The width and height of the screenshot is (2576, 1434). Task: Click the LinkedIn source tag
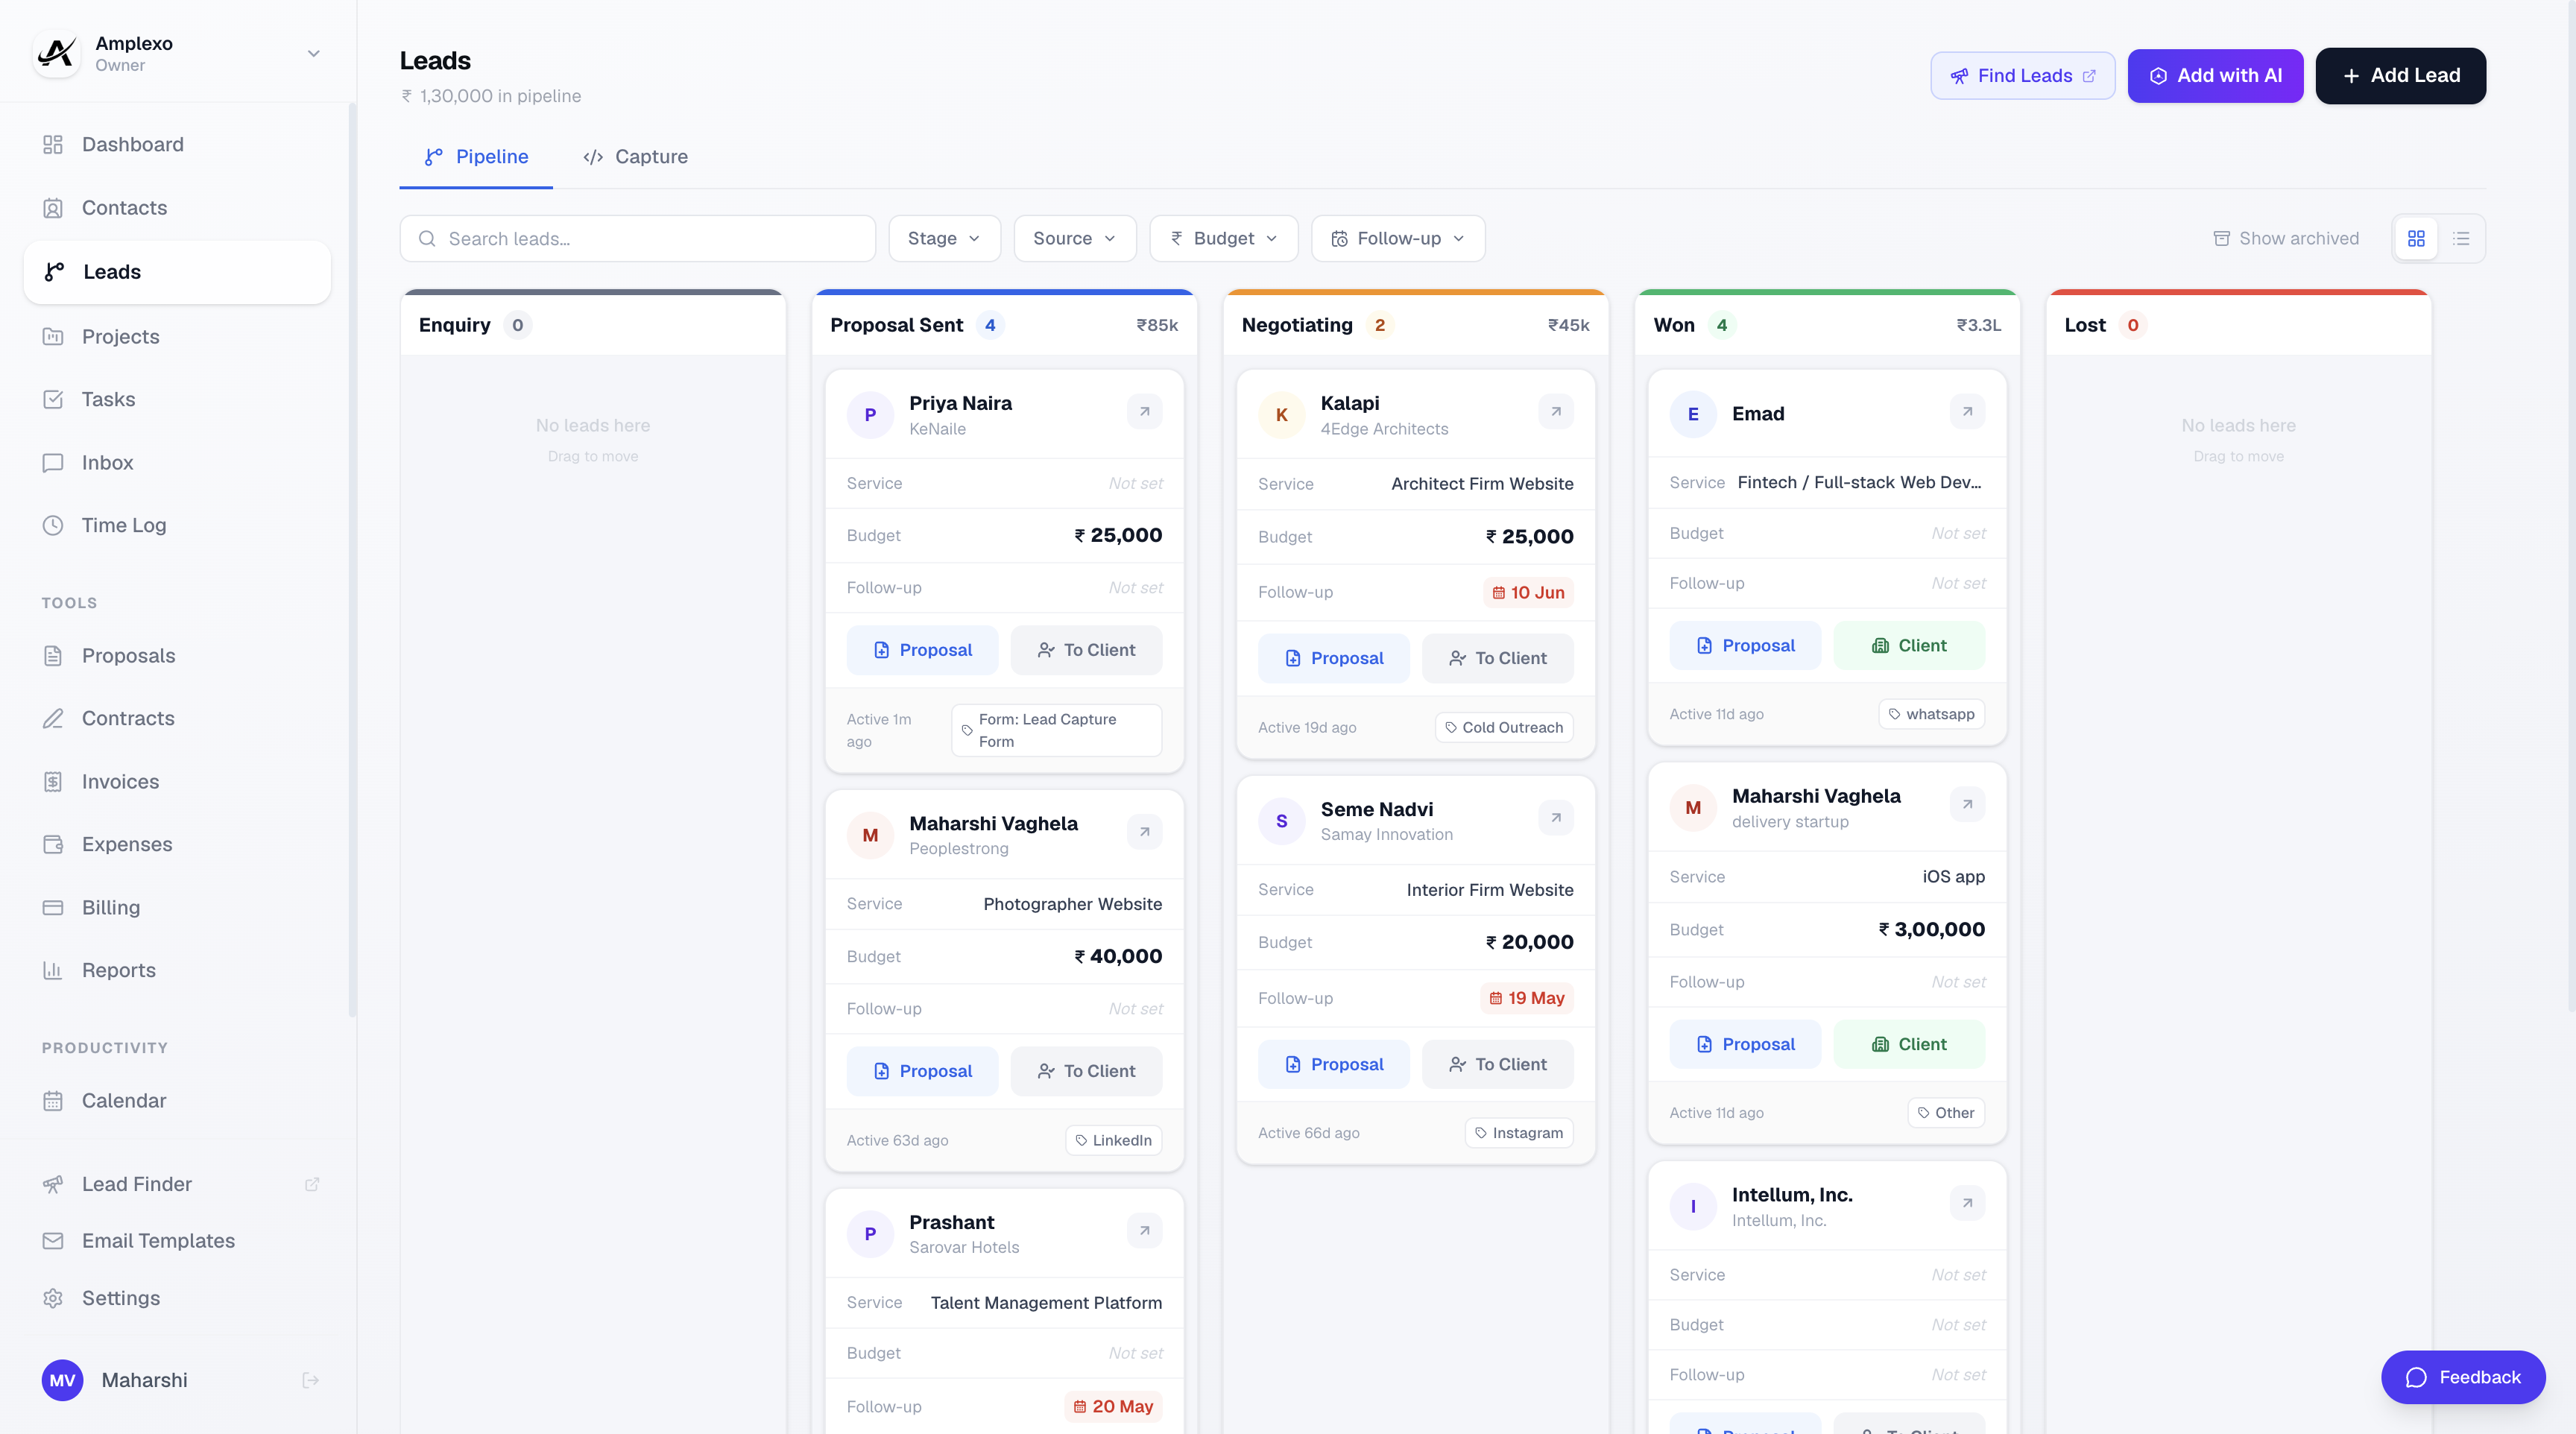tap(1113, 1140)
